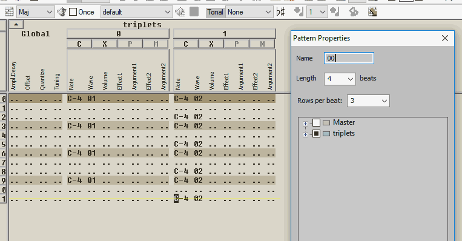Click the chord play icon beside Once checkbox
The image size is (462, 241).
61,12
